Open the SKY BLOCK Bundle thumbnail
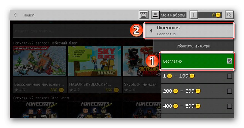The height and width of the screenshot is (128, 244). coord(95,61)
